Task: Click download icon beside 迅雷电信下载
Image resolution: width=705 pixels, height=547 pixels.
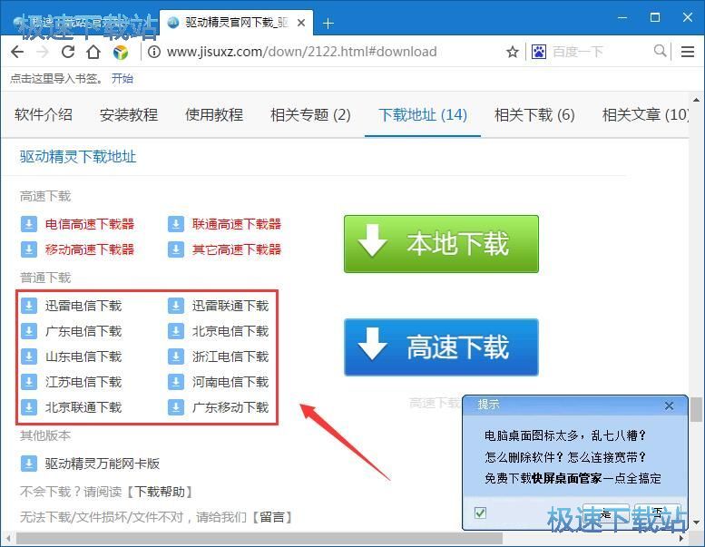Action: point(29,306)
